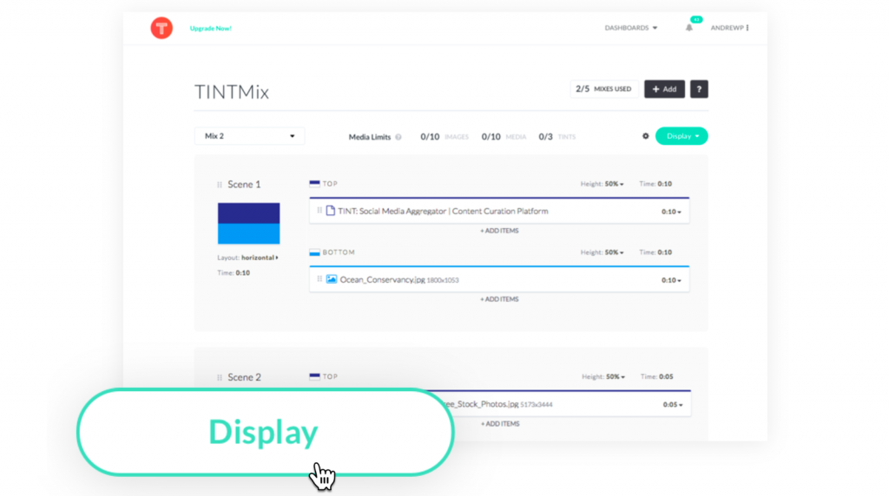The image size is (889, 496).
Task: Open settings gear next to Display
Action: tap(645, 136)
